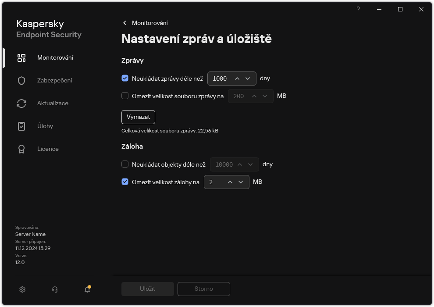Open help via question mark icon
The width and height of the screenshot is (434, 307).
click(358, 9)
